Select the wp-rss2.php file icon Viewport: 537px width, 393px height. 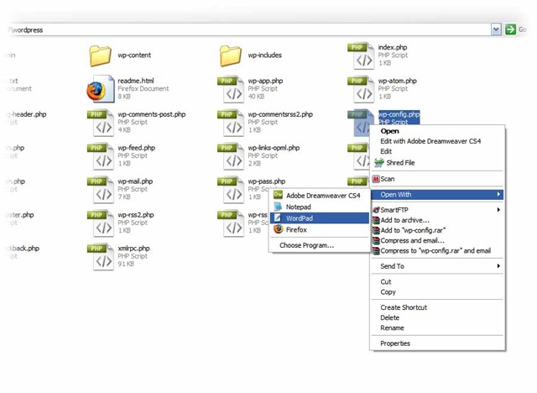pyautogui.click(x=101, y=223)
